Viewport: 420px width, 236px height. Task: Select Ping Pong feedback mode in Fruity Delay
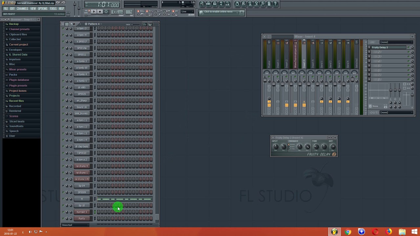(289, 149)
